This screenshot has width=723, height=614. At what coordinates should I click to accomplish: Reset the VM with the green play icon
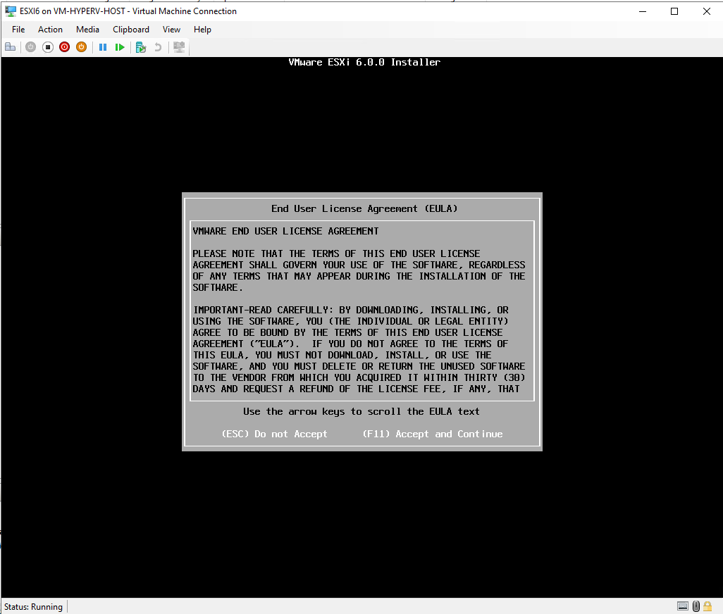(120, 47)
